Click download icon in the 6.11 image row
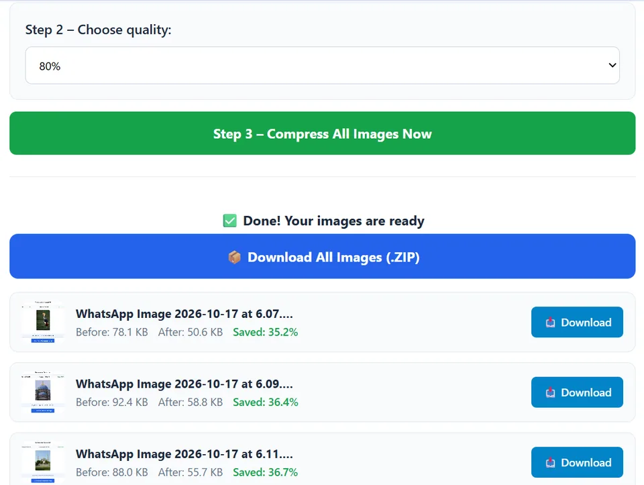This screenshot has height=485, width=644. point(550,463)
